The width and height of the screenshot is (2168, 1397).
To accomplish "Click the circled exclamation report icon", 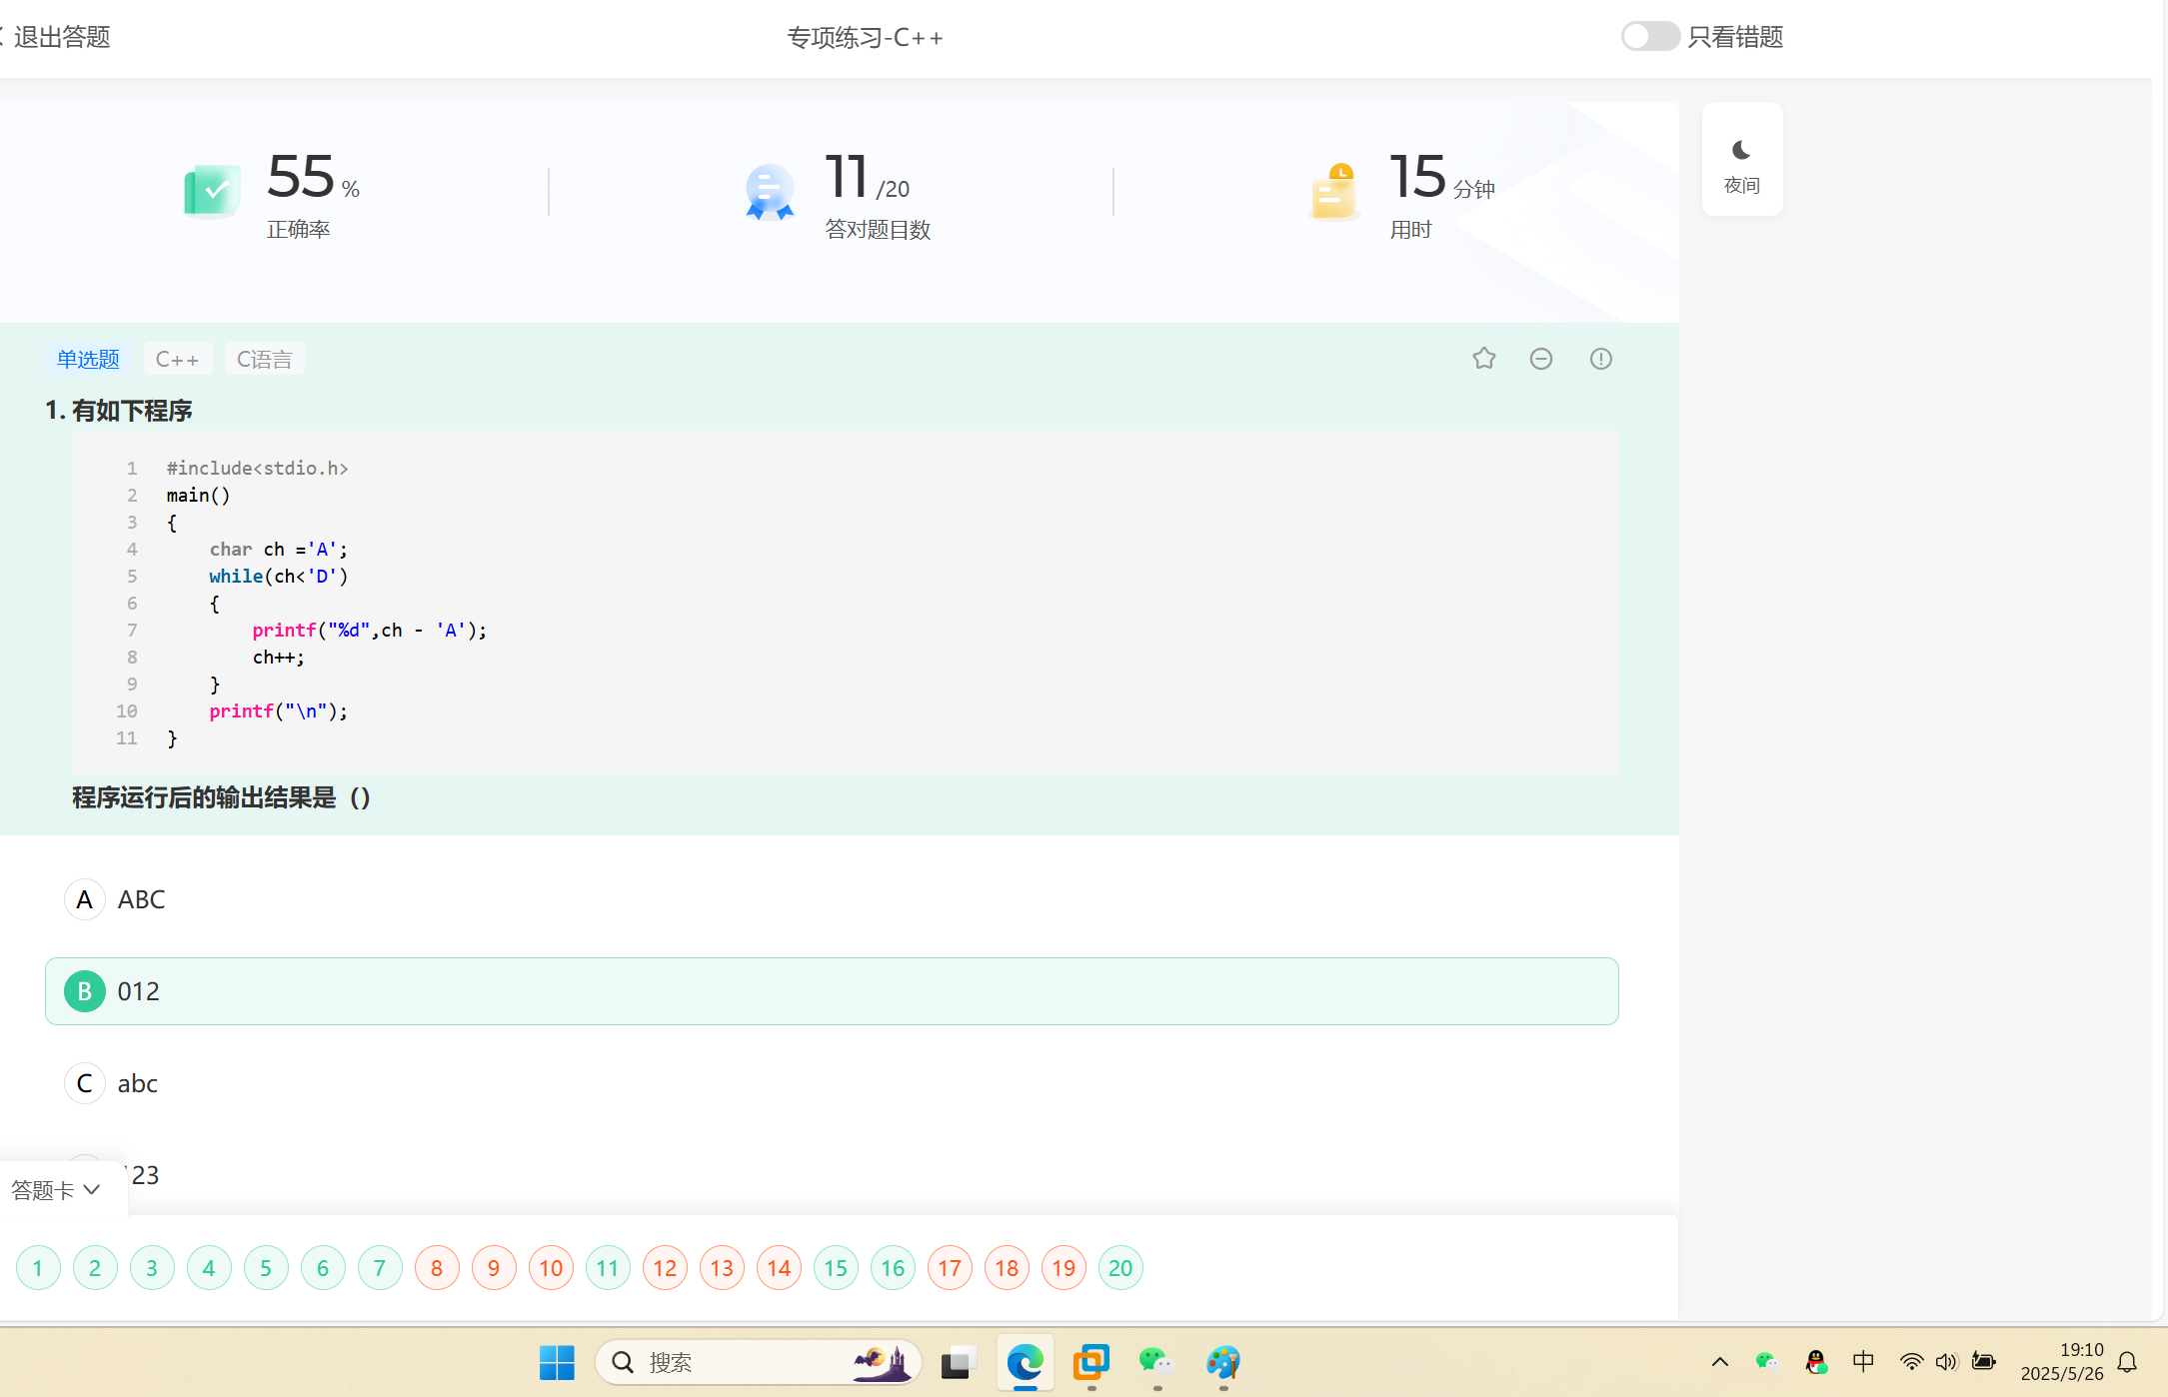I will coord(1600,359).
